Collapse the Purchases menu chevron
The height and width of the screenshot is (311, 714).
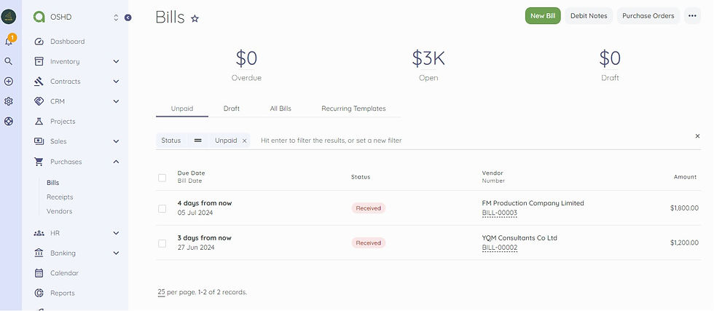tap(116, 162)
